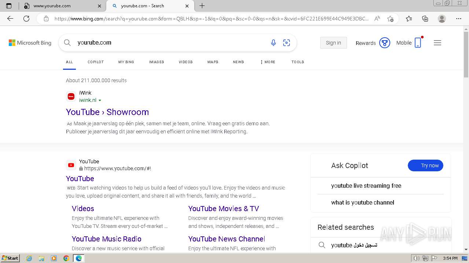469x263 pixels.
Task: Click the Microsoft Bing logo
Action: (x=30, y=43)
